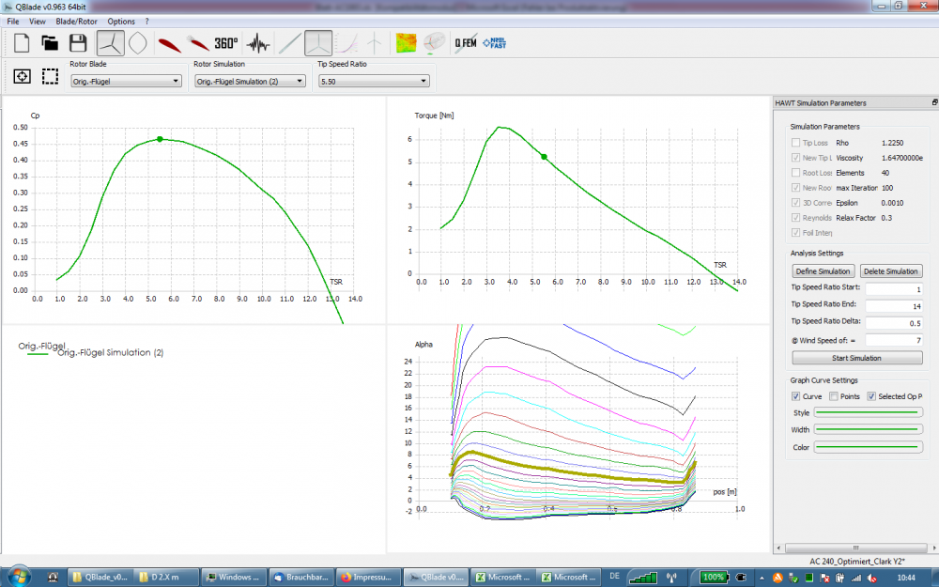This screenshot has width=939, height=587.
Task: Click the dashed rectangle selection icon
Action: pos(50,76)
